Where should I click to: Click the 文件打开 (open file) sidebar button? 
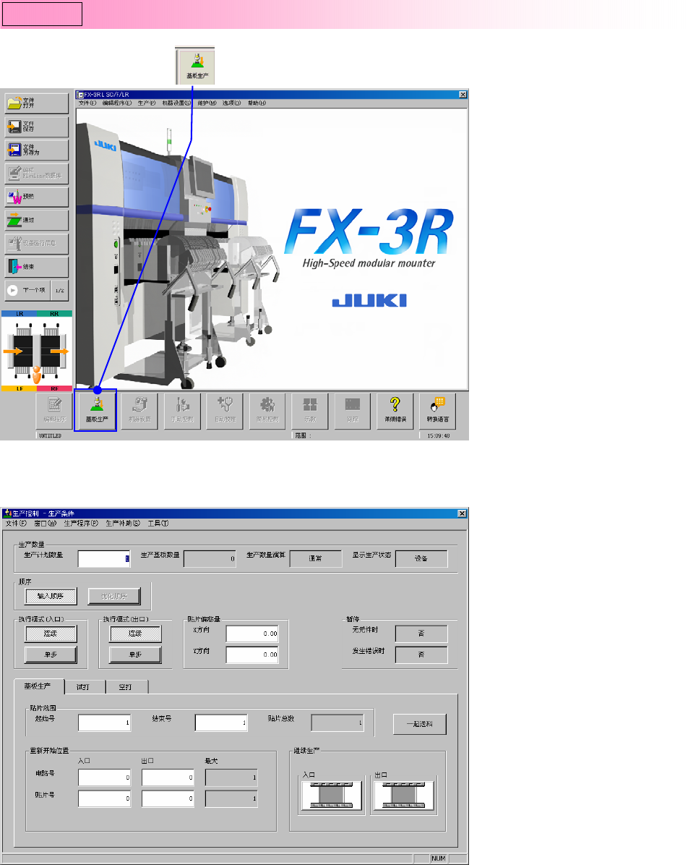click(x=37, y=103)
